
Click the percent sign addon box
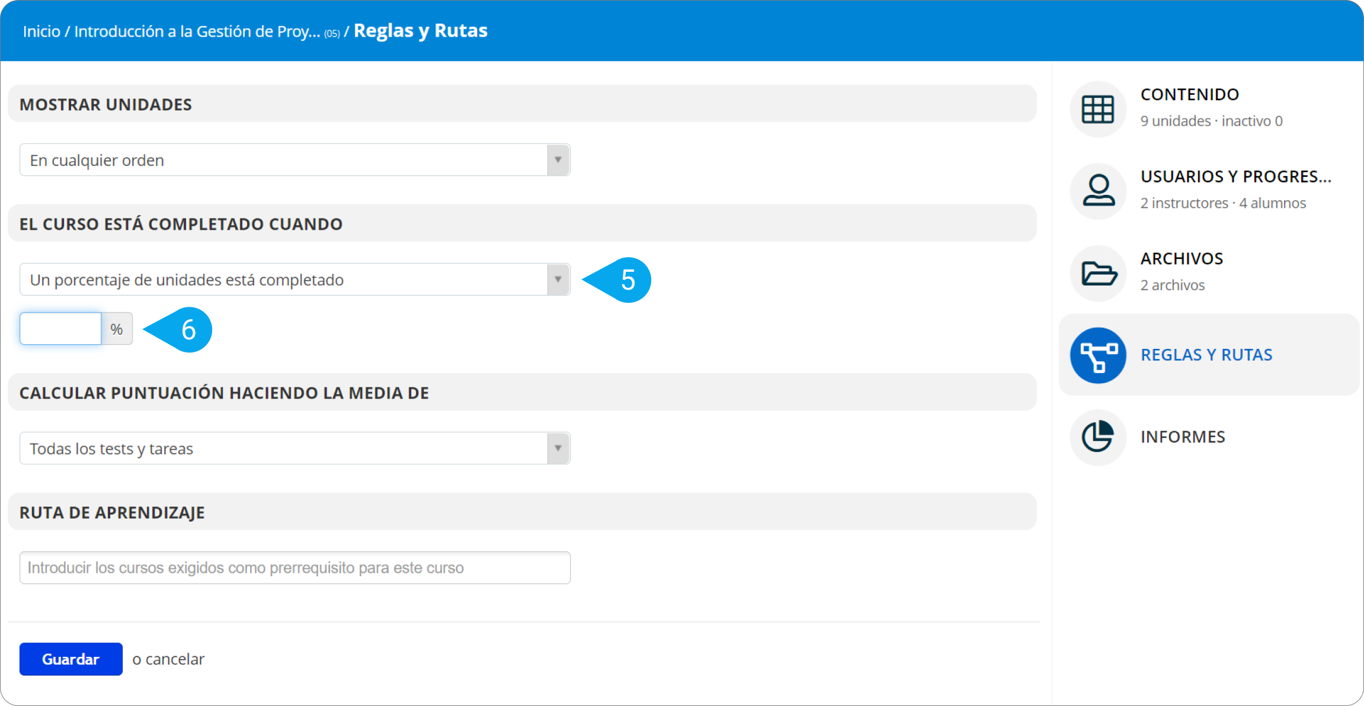(117, 329)
